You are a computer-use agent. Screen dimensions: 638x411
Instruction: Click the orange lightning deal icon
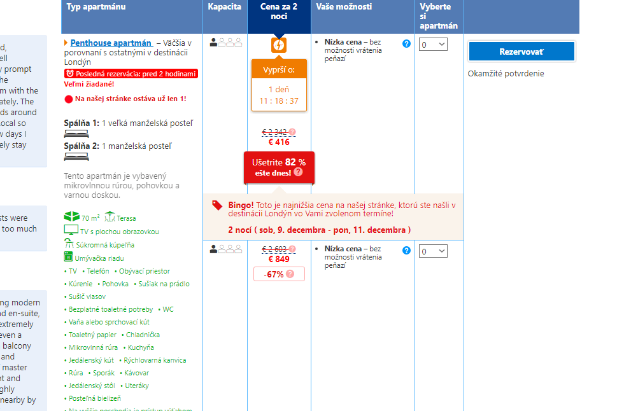click(x=278, y=45)
